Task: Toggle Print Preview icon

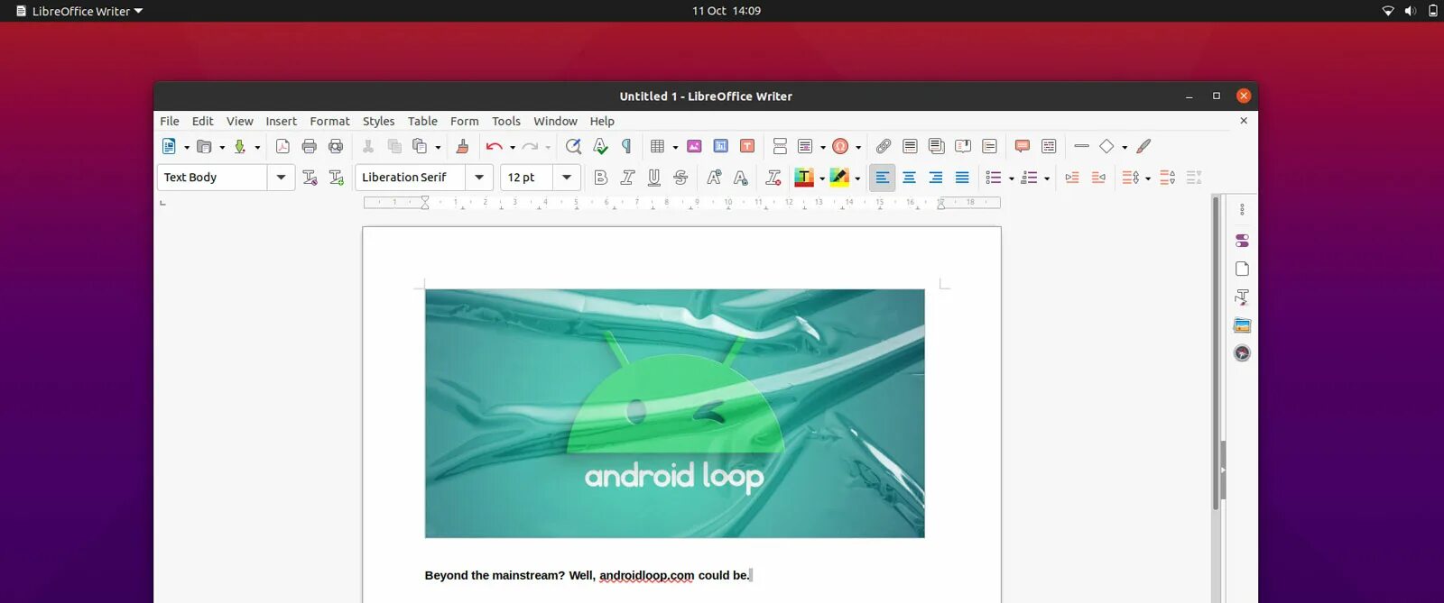Action: pyautogui.click(x=336, y=146)
